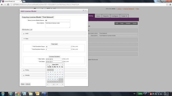Go to previous year in calendar footer

(x=48, y=85)
